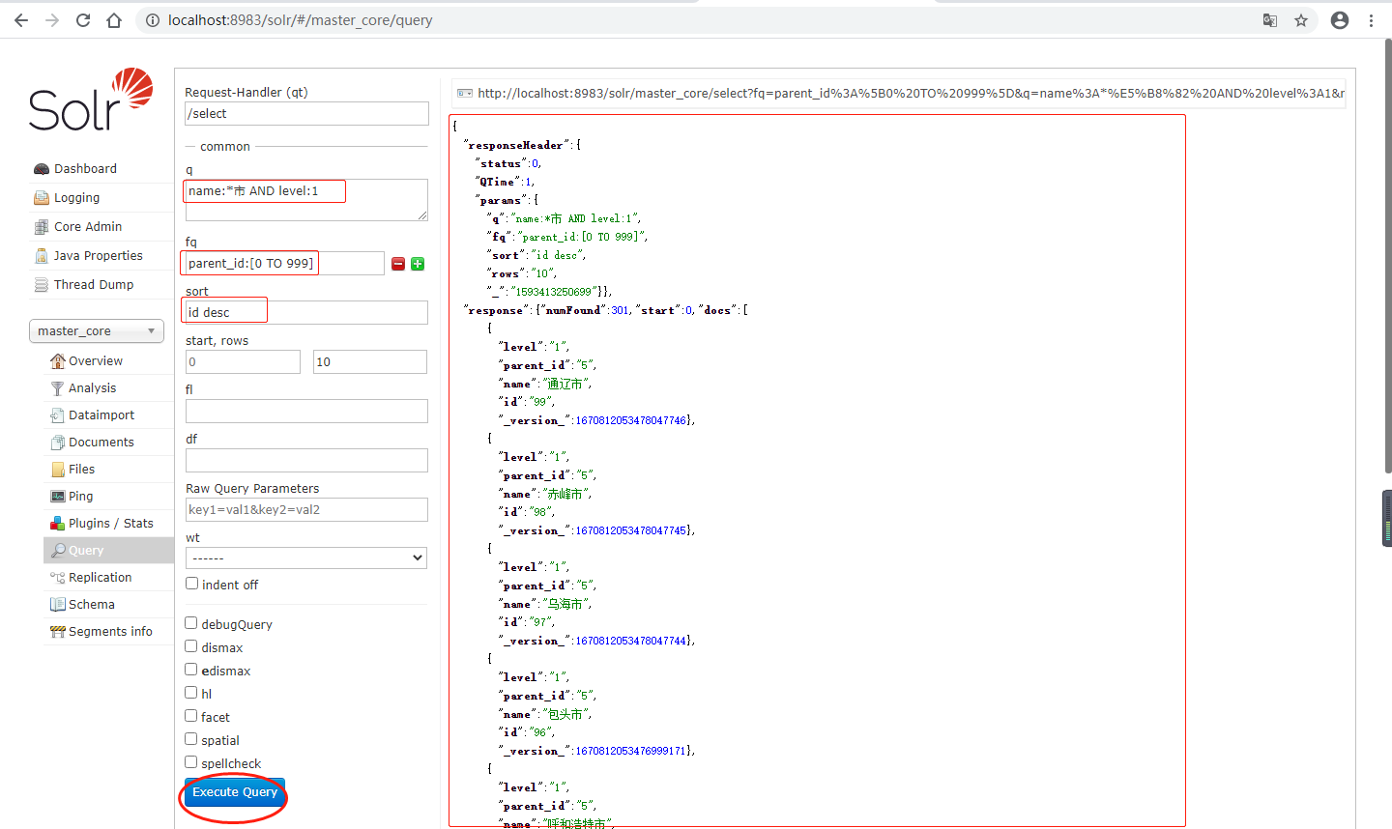The width and height of the screenshot is (1392, 829).
Task: Check the indent off option
Action: 192,584
